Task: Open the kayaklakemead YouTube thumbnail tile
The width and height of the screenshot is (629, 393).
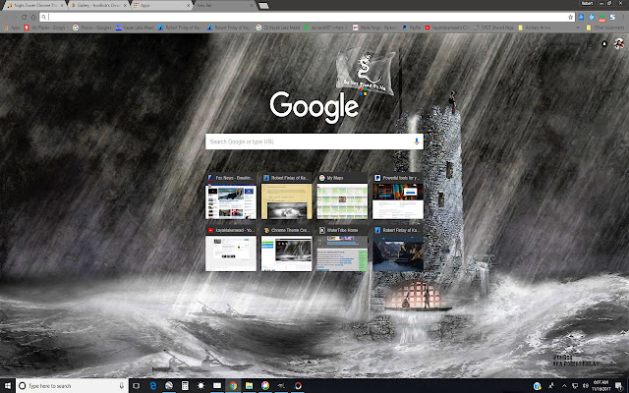Action: [231, 249]
